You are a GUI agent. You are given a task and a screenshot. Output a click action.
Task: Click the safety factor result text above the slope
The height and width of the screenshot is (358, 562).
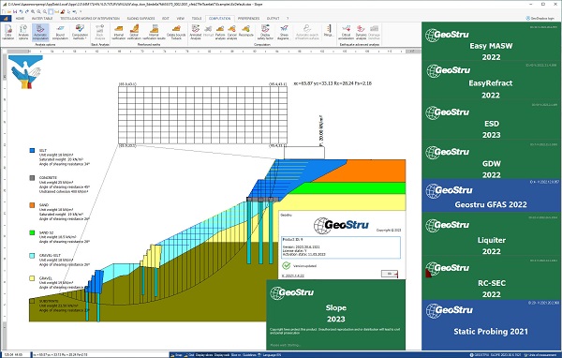tap(333, 83)
